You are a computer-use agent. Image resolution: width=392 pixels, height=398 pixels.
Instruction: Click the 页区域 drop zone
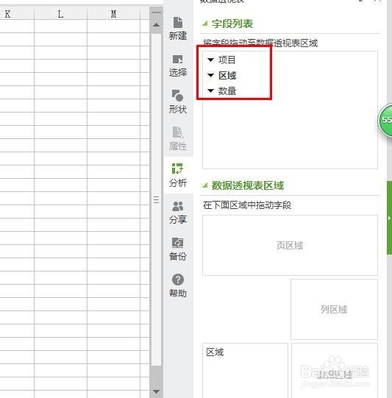290,245
